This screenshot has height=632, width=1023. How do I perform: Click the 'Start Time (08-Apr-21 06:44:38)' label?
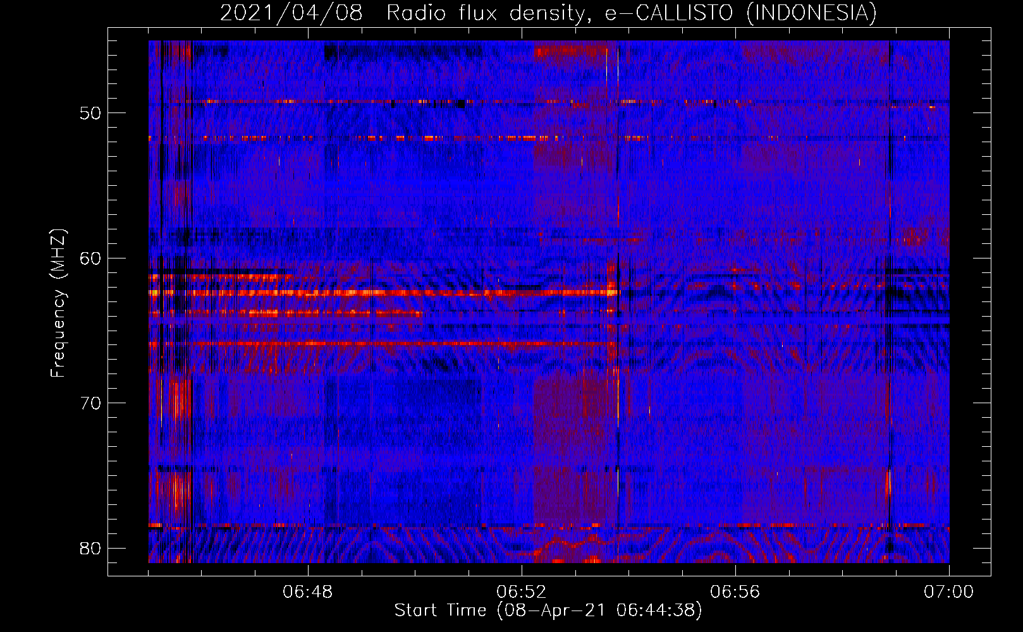[x=548, y=611]
